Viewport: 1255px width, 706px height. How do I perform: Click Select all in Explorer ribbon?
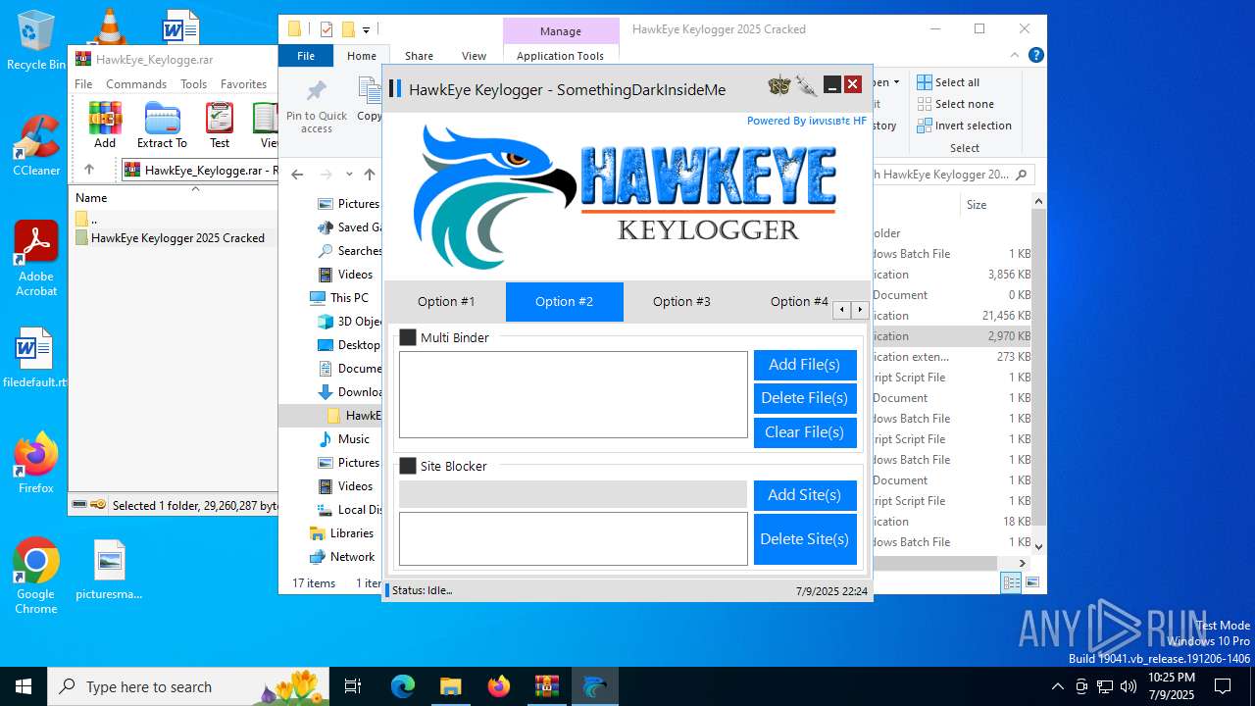[948, 82]
